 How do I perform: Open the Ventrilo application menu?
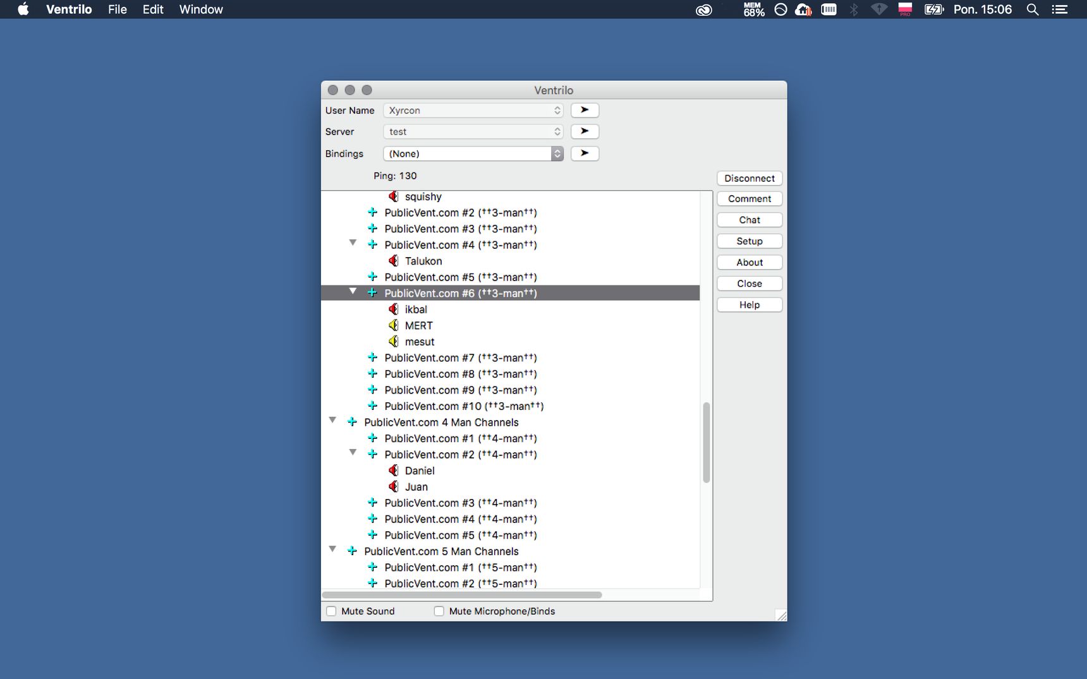[x=69, y=9]
